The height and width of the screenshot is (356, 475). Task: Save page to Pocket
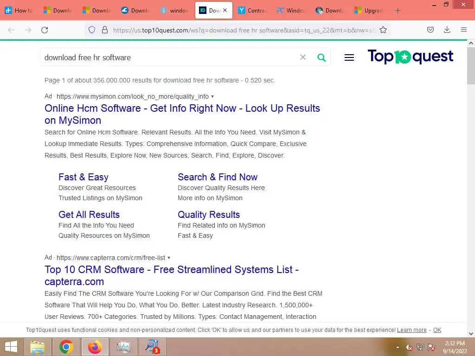(430, 30)
